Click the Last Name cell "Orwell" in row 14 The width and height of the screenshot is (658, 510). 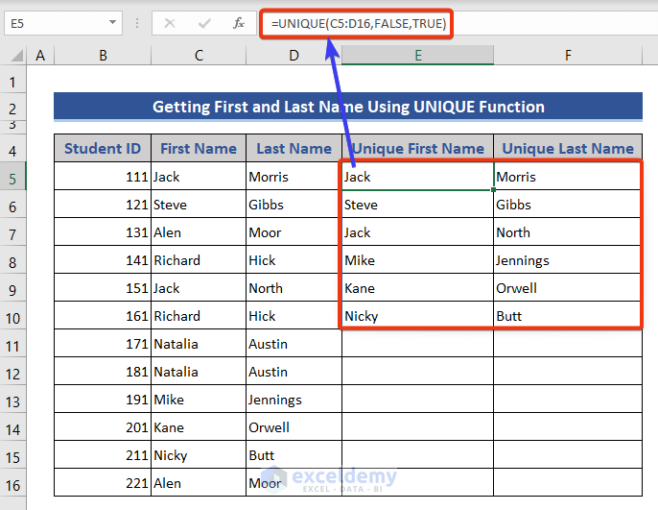(294, 427)
